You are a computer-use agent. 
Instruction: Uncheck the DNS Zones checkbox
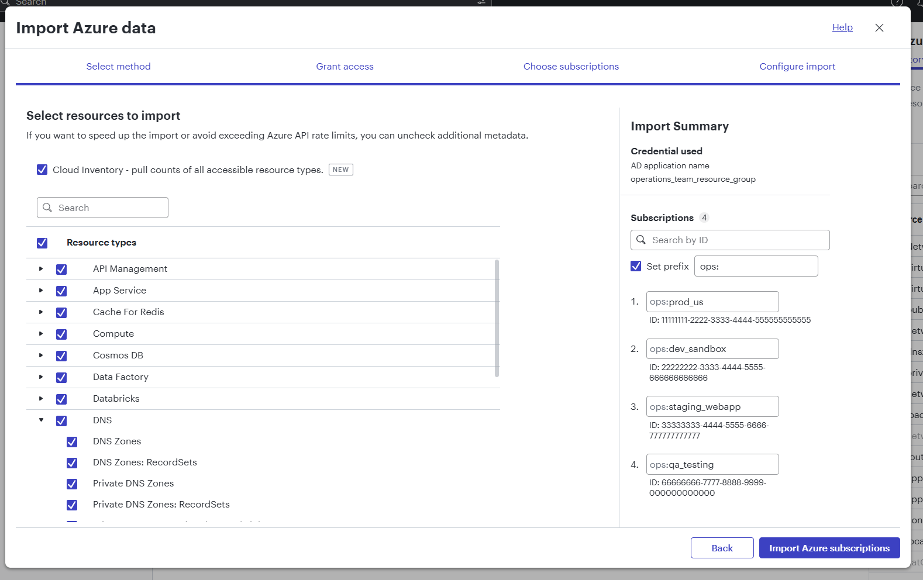(72, 441)
